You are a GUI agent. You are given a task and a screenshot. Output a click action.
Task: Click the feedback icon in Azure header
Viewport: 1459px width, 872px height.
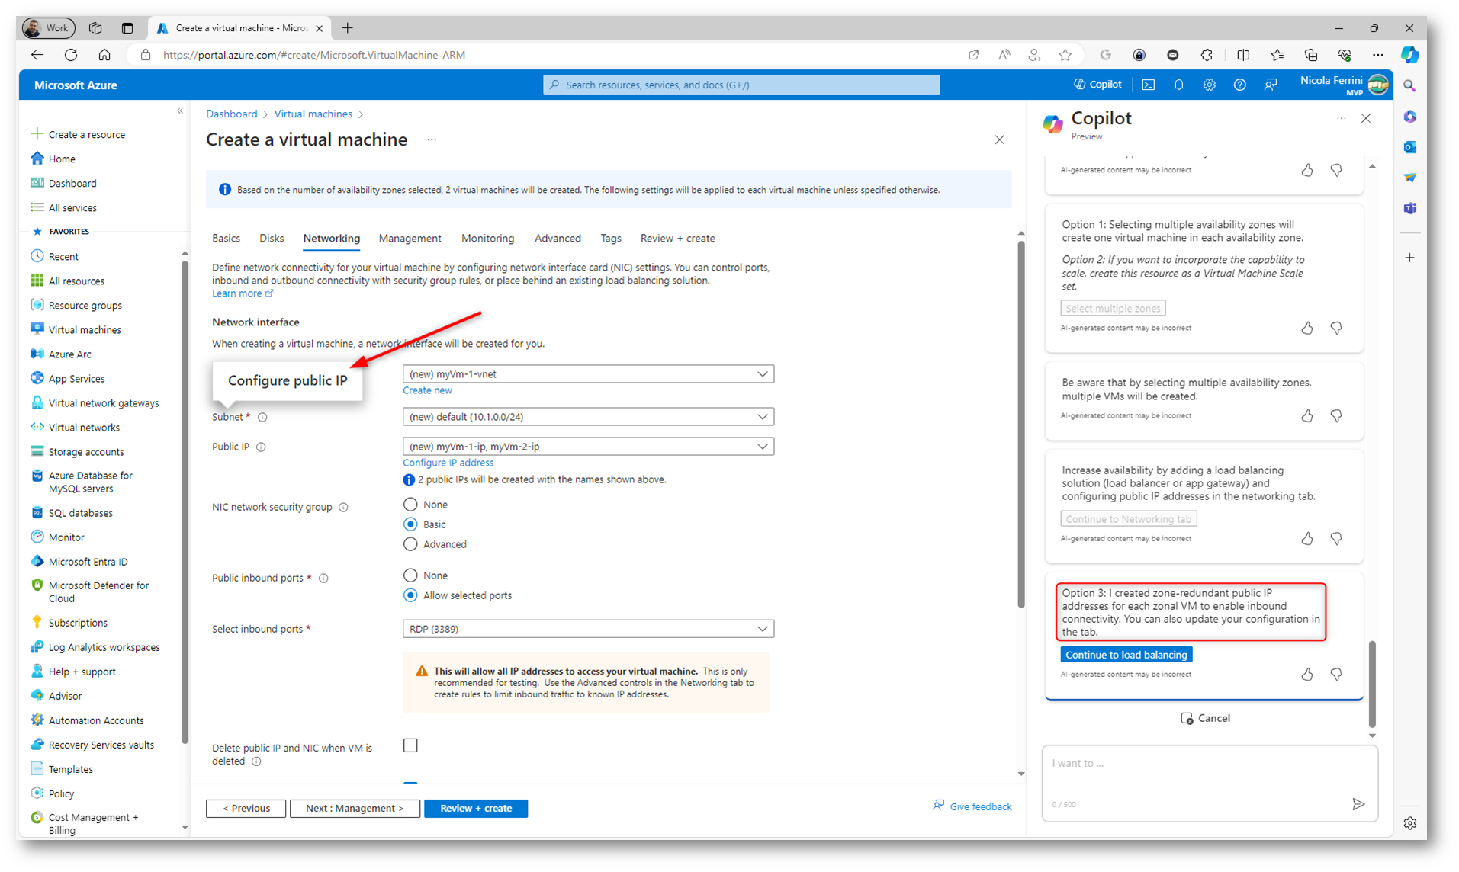point(1270,85)
